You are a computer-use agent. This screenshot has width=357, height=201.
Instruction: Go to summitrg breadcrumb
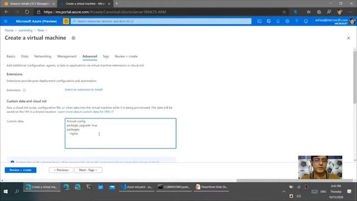26,30
